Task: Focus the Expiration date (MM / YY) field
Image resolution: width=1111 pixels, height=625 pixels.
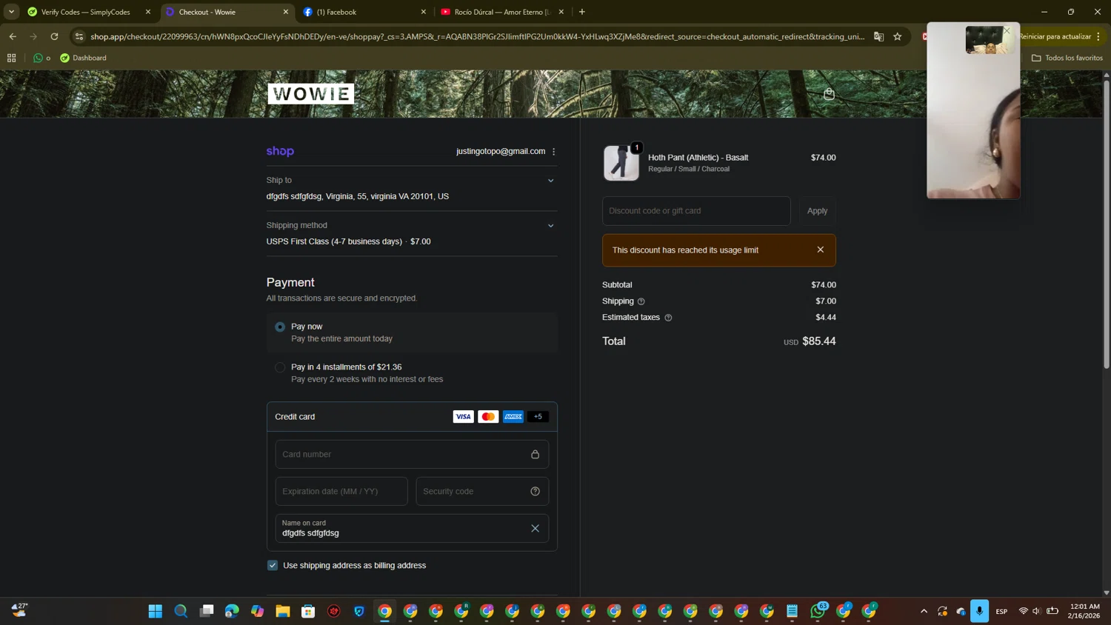Action: (x=341, y=492)
